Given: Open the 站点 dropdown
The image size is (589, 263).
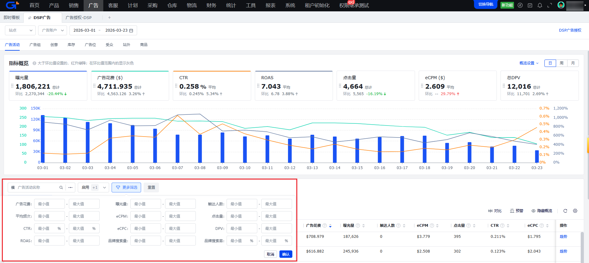Looking at the screenshot, I should tap(20, 30).
